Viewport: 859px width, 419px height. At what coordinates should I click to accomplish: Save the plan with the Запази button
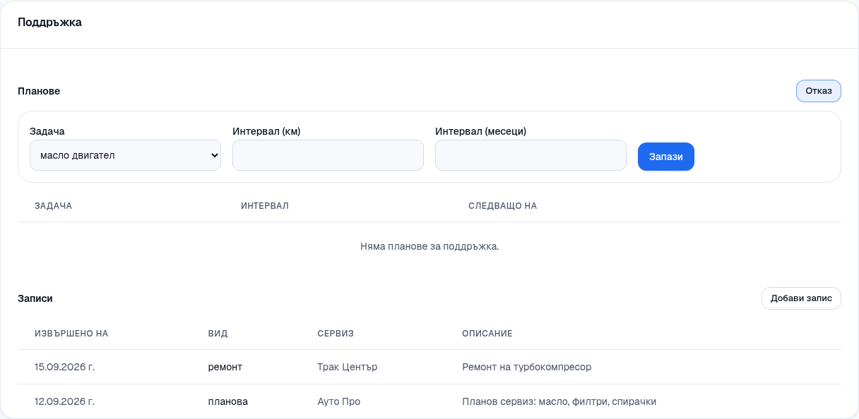click(666, 157)
